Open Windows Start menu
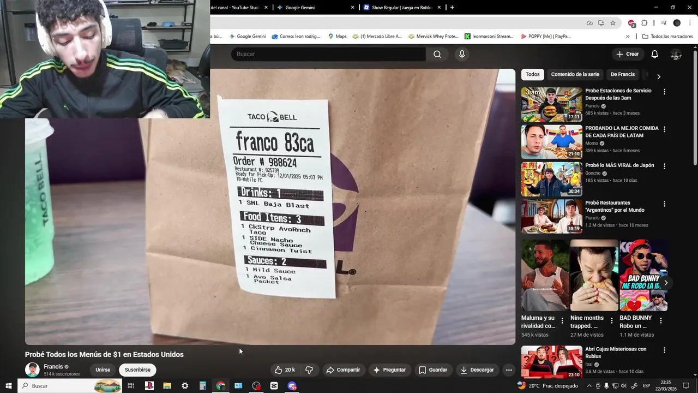The height and width of the screenshot is (393, 698). [x=9, y=385]
